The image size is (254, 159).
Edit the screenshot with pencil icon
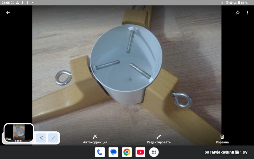pos(53,138)
